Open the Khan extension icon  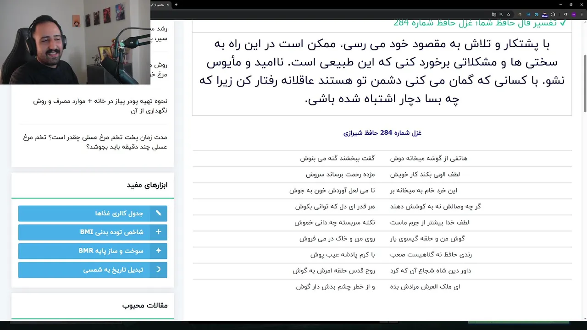click(545, 15)
